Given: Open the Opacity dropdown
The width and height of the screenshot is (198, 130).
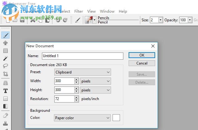Looking at the screenshot, I should 190,20.
